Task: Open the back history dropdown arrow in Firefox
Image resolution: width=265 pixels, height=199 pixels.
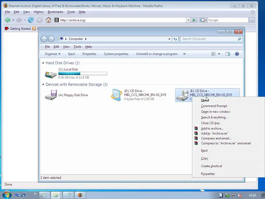Action: (13, 20)
